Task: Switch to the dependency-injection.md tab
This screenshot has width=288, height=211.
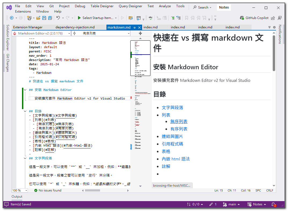Action: tap(75, 27)
